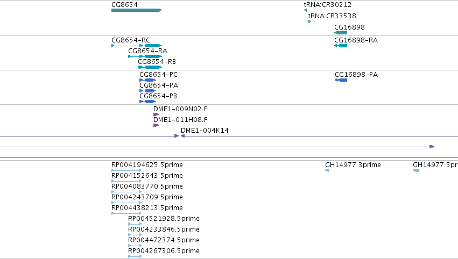458x259 pixels.
Task: Select the RP004233846.5prime EST glyph
Action: pos(135,235)
